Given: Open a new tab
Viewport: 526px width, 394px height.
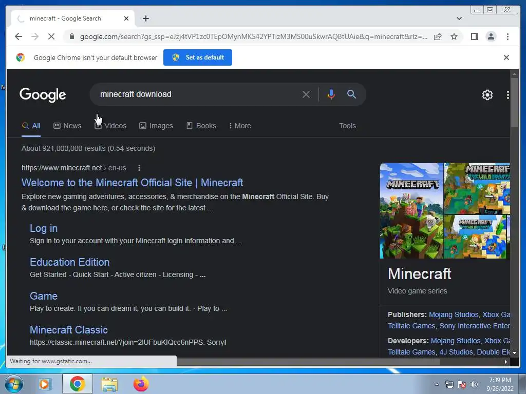Looking at the screenshot, I should pyautogui.click(x=146, y=18).
